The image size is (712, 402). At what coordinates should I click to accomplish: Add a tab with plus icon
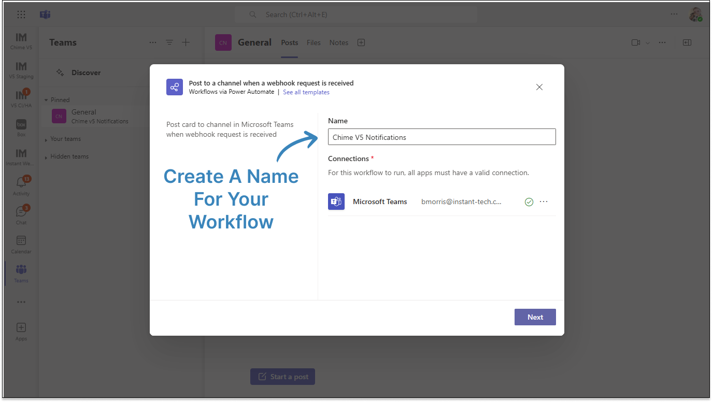[361, 42]
